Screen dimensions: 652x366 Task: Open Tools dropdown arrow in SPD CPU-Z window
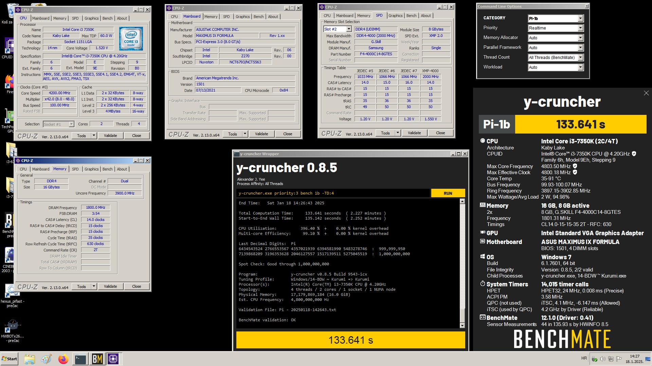click(398, 133)
